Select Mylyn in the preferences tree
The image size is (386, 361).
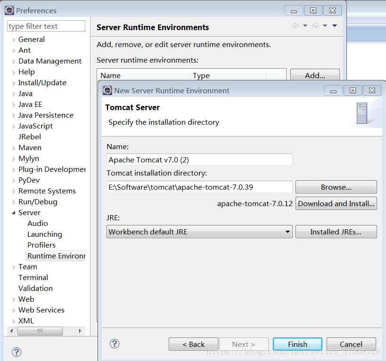coord(29,158)
